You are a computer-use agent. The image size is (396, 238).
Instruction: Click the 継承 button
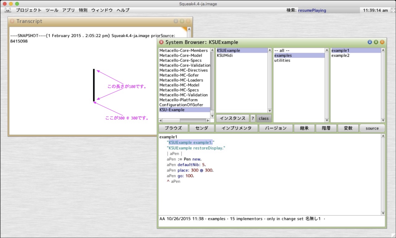coord(304,128)
